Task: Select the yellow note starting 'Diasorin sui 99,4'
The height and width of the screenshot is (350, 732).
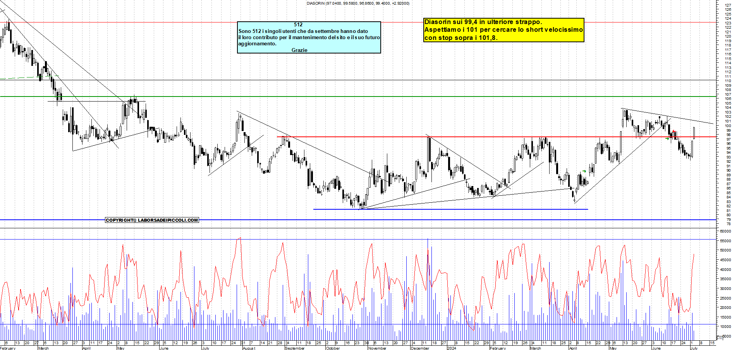Action: tap(503, 30)
